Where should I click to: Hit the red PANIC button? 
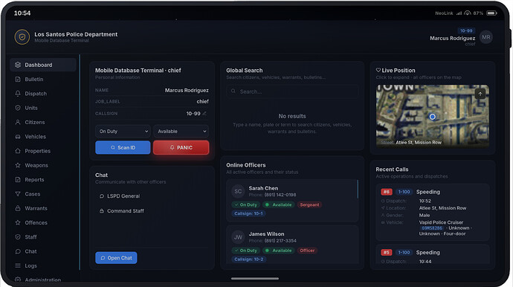(181, 148)
